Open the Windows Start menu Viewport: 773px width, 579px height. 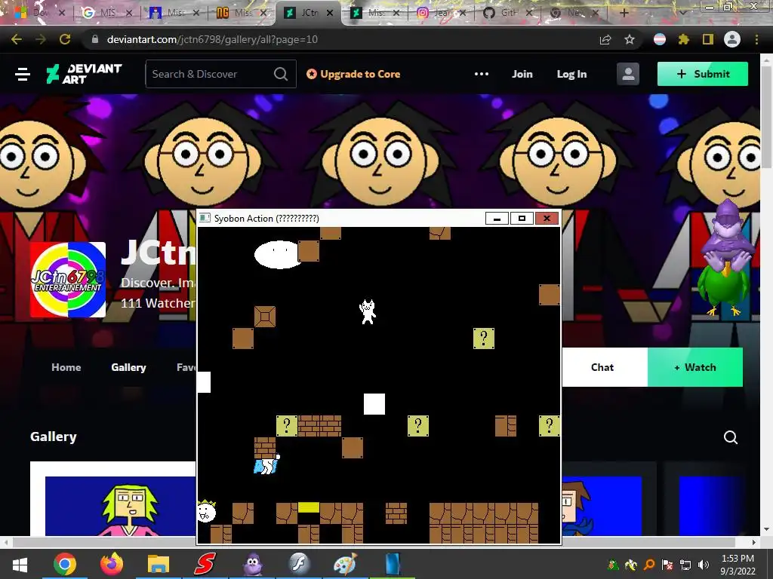coord(19,564)
